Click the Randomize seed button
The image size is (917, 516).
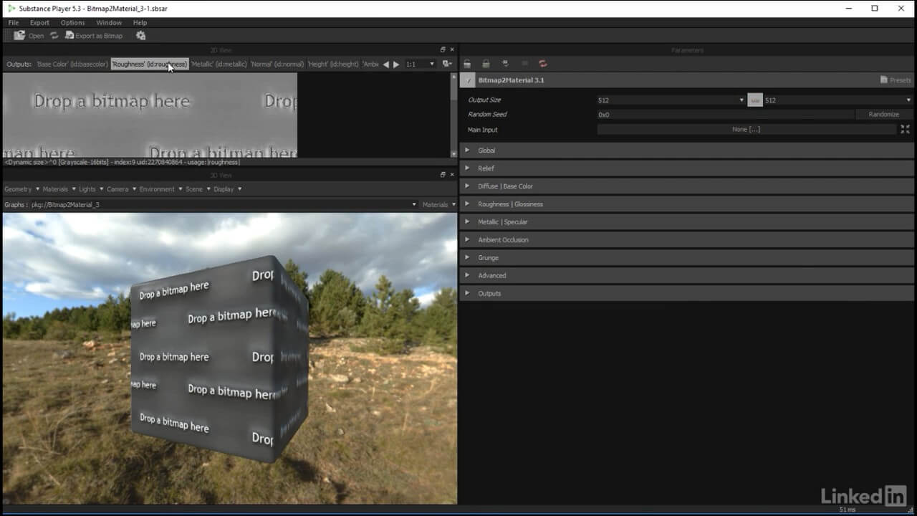click(883, 115)
